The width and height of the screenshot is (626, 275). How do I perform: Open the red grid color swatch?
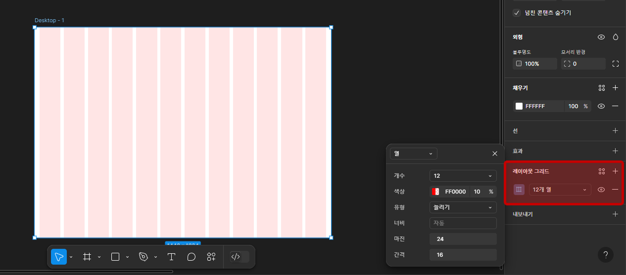coord(435,192)
